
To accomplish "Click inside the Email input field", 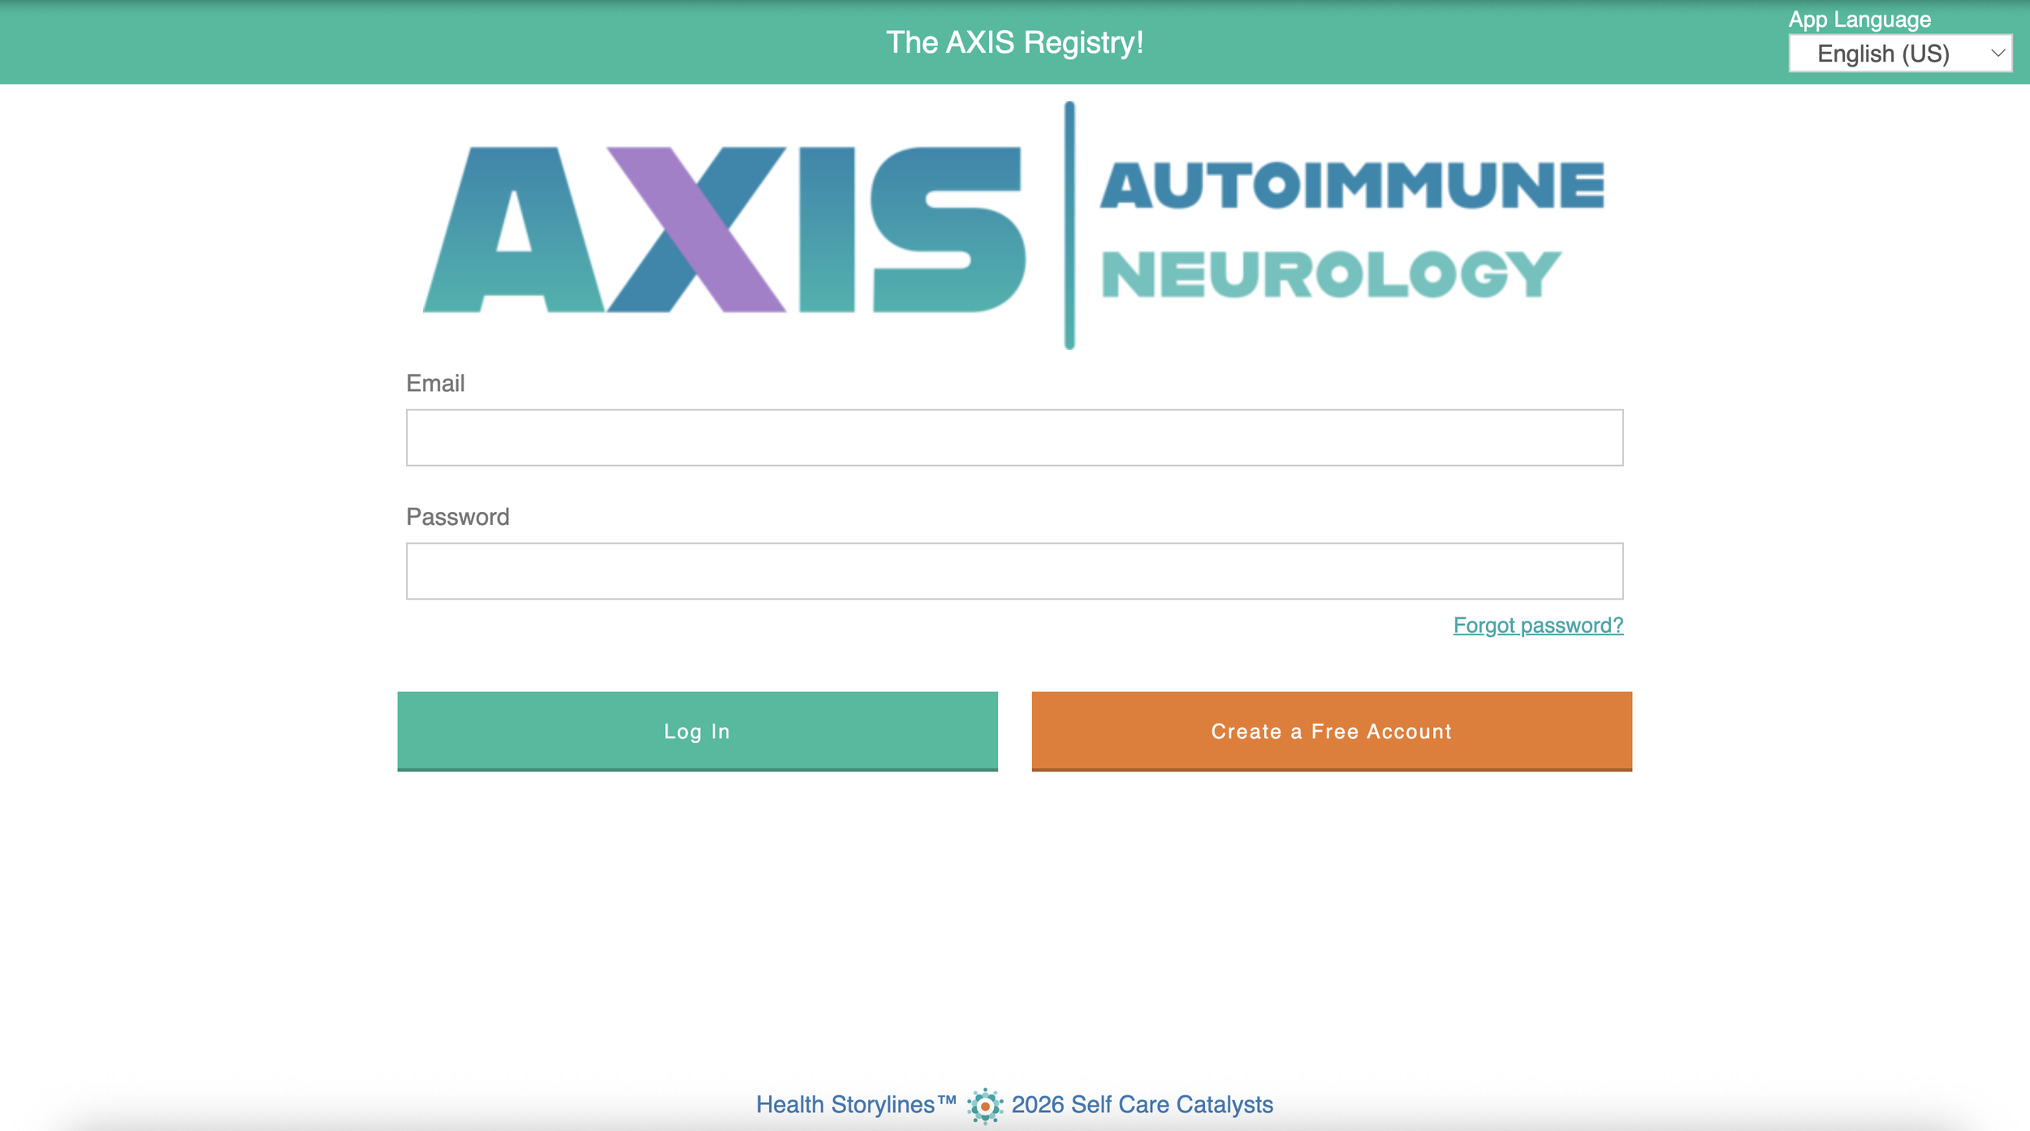I will (1014, 437).
